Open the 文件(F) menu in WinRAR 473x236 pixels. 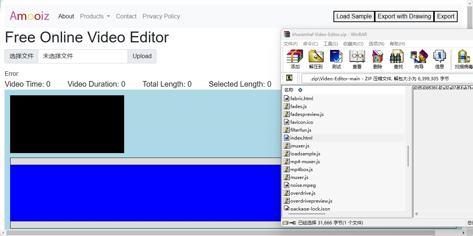click(291, 44)
